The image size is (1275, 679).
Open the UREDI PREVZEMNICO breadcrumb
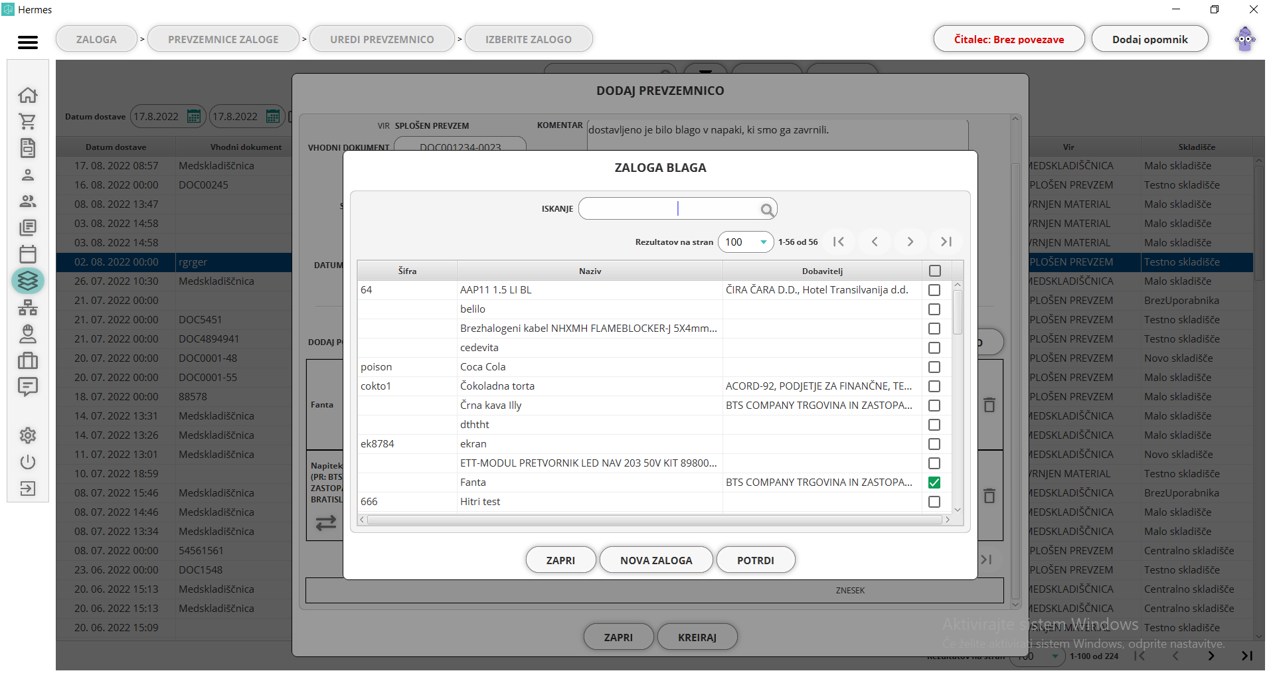[x=382, y=39]
